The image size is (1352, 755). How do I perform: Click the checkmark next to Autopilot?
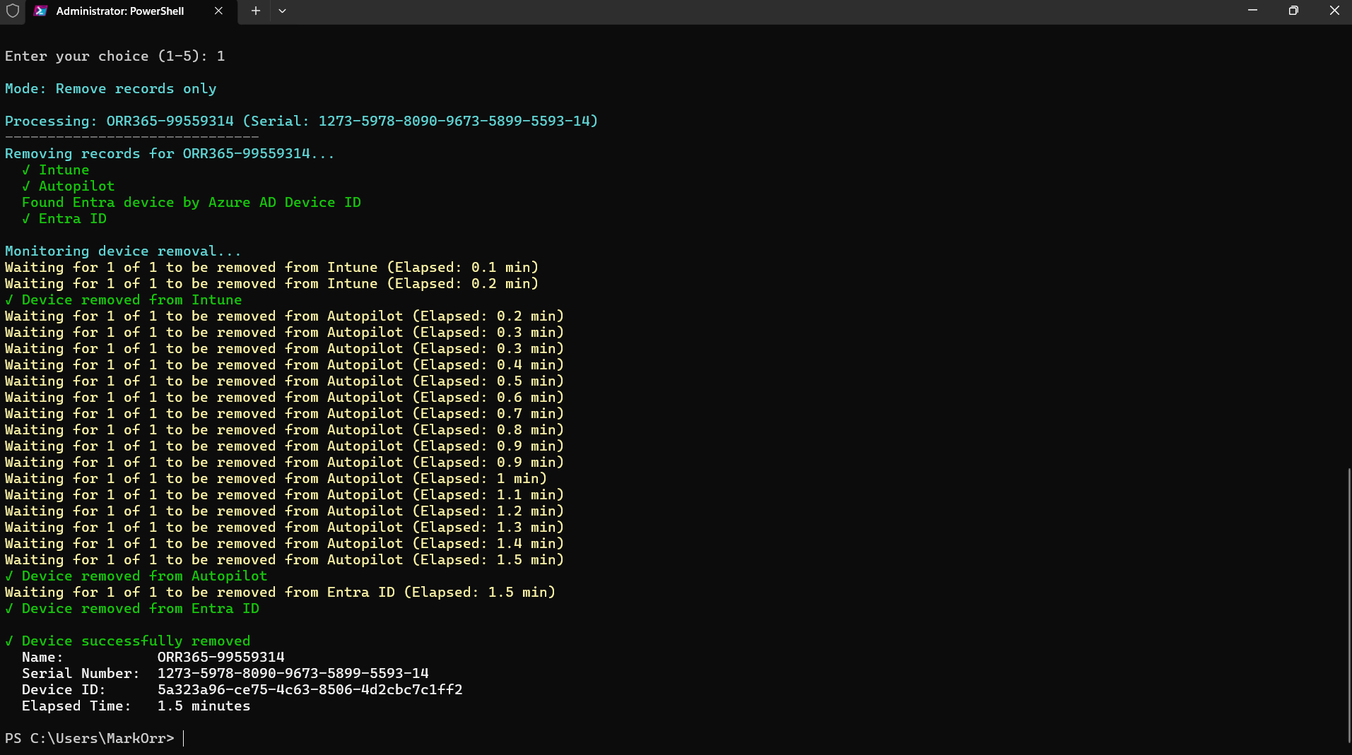pos(26,186)
